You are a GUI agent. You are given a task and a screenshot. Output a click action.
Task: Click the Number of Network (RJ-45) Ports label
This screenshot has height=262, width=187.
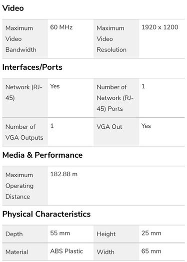(115, 98)
